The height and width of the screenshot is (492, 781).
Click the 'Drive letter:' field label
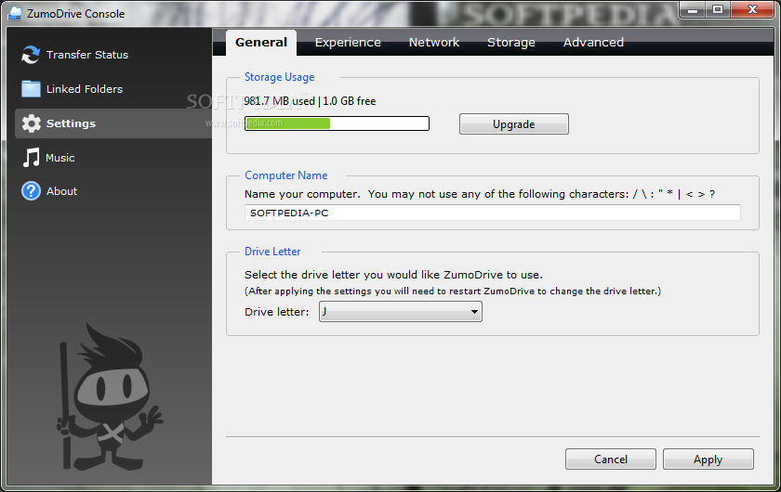(x=276, y=312)
